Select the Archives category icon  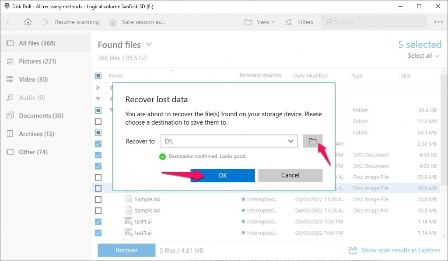pyautogui.click(x=10, y=134)
